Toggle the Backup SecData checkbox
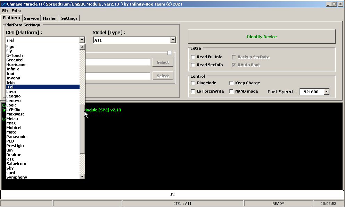345x207 pixels. pyautogui.click(x=234, y=57)
